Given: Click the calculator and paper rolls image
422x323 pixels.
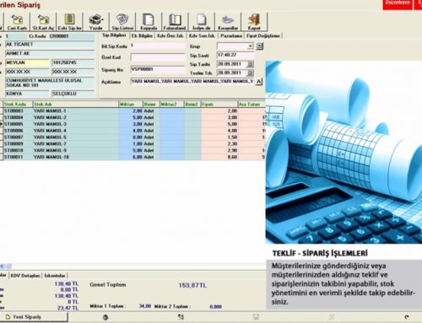Looking at the screenshot, I should 344,152.
